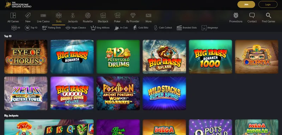Click the Hippodrome Online Casino logo

18,5
